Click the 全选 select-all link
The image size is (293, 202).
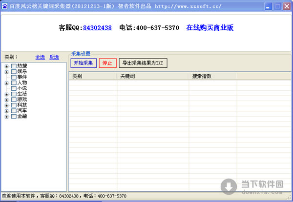click(40, 57)
